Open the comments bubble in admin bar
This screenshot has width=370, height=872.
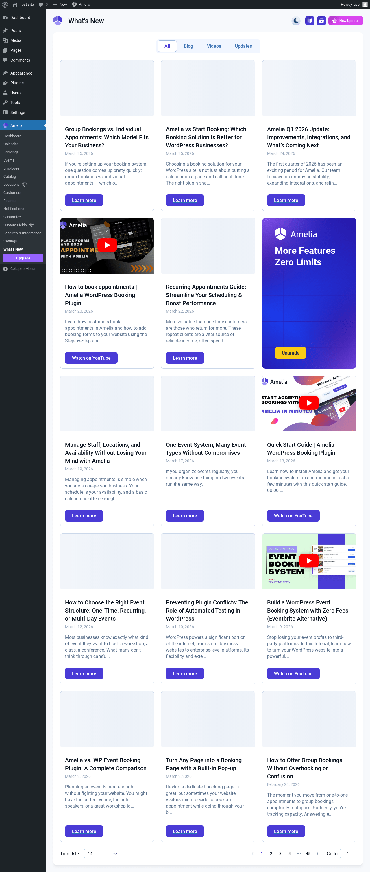[x=43, y=4]
